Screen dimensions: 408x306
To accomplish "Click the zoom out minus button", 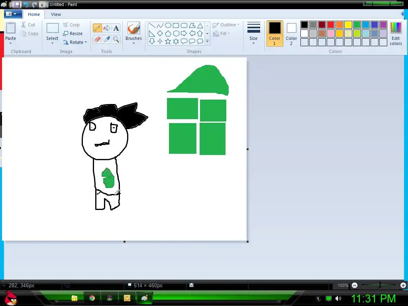I will [x=355, y=285].
